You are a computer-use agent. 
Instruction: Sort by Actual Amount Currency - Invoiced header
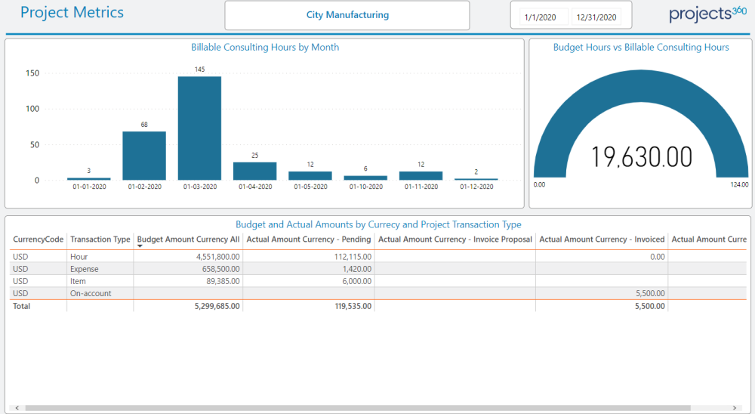pos(602,239)
